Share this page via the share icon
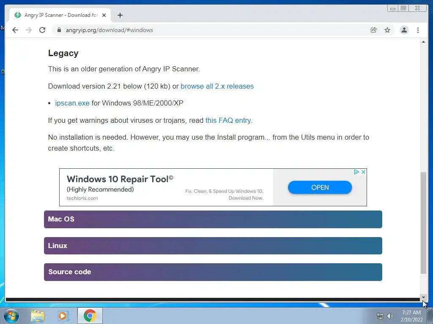 374,30
